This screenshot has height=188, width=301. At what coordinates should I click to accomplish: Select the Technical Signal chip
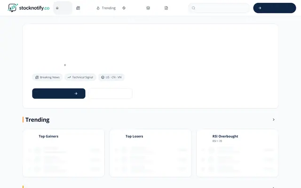[80, 77]
